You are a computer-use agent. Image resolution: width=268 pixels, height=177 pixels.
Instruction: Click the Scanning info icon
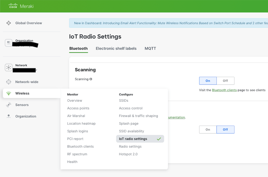click(91, 79)
